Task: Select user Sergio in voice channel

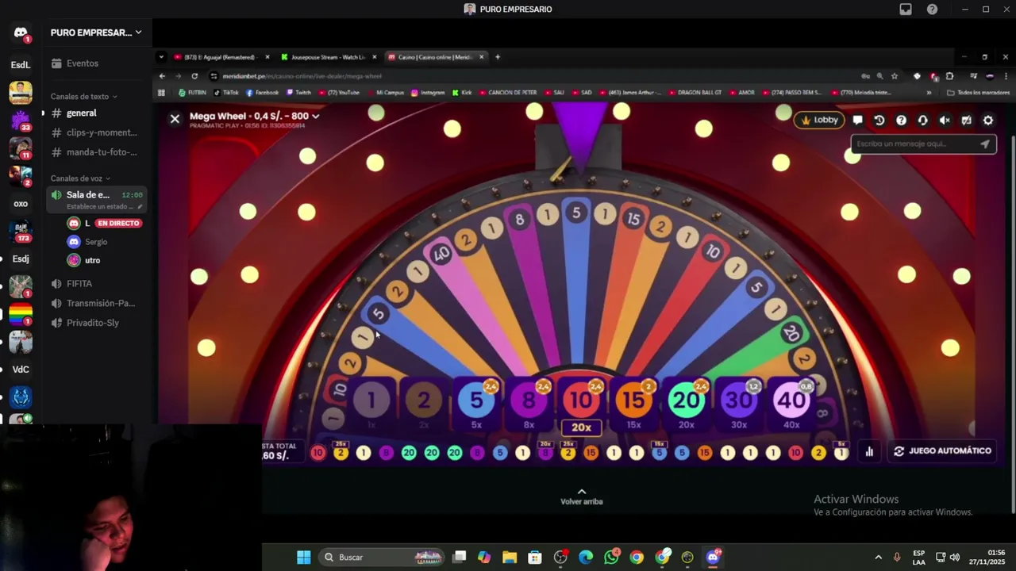Action: pyautogui.click(x=95, y=242)
